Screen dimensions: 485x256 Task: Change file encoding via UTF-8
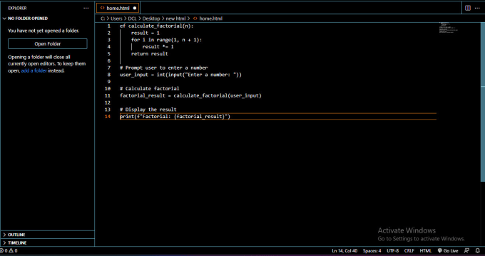coord(392,251)
